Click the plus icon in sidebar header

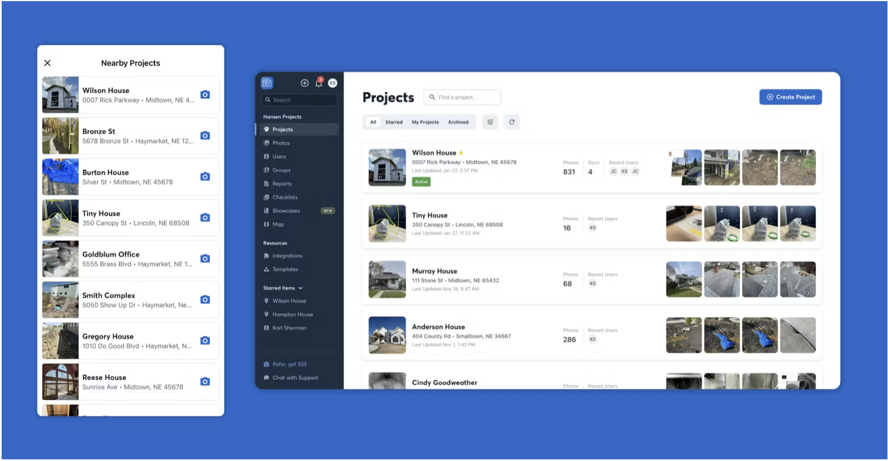pyautogui.click(x=304, y=83)
